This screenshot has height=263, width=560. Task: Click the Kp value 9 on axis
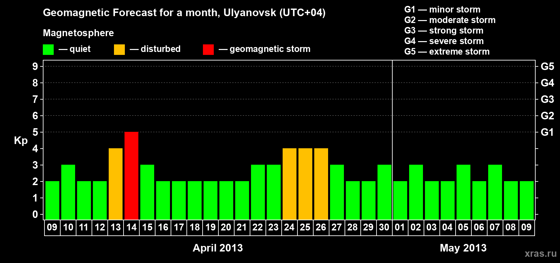tap(35, 66)
